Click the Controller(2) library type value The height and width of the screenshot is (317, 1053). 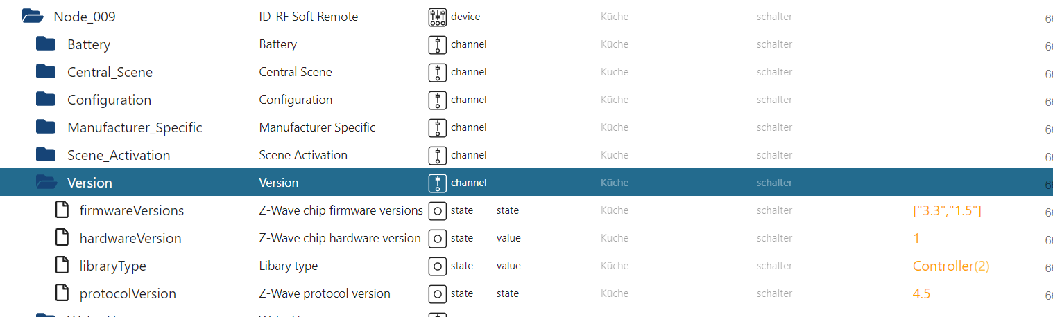pos(951,266)
